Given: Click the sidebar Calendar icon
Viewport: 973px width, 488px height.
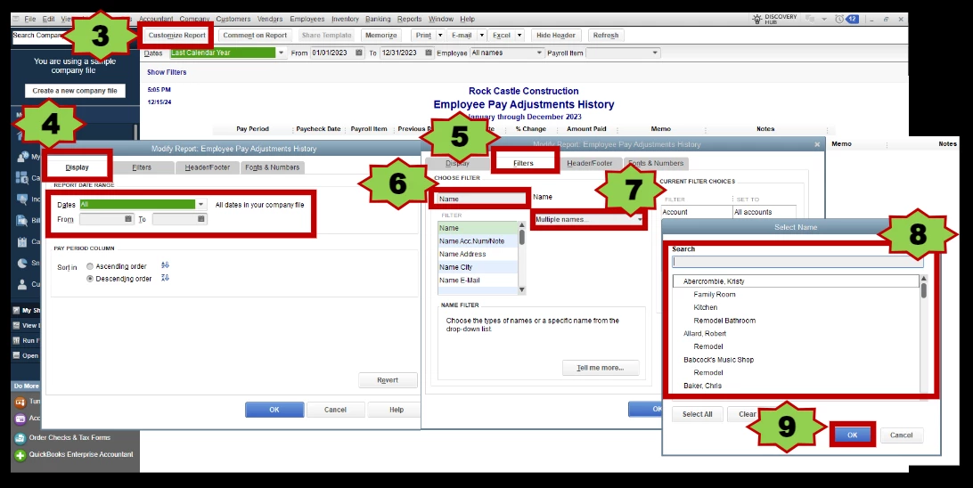Looking at the screenshot, I should coord(21,241).
